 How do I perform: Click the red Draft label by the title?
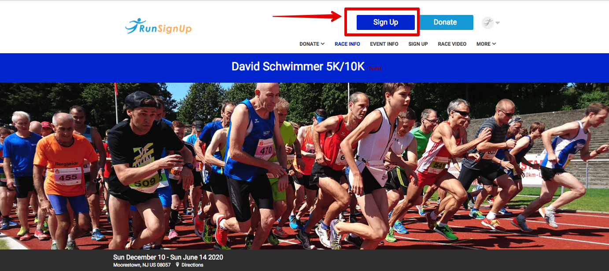tap(375, 69)
